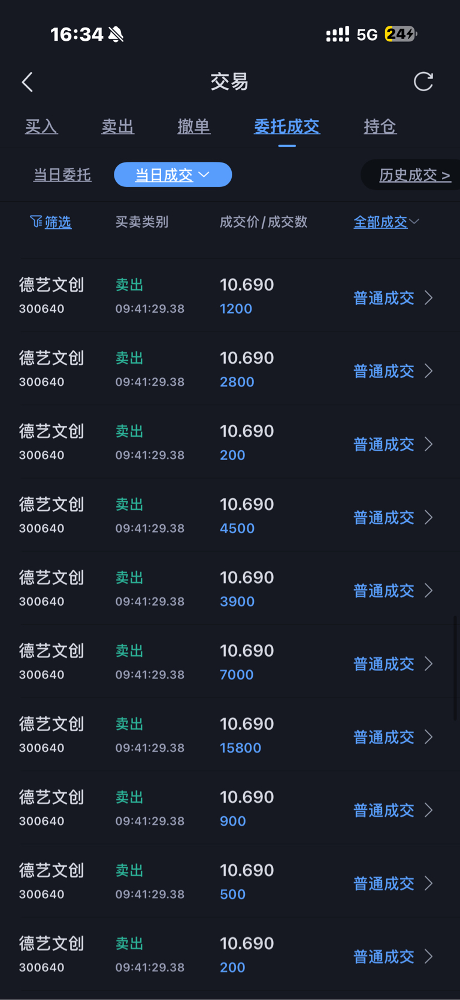Screen dimensions: 460x1000
Task: Open 历史成交 history link
Action: pyautogui.click(x=414, y=175)
